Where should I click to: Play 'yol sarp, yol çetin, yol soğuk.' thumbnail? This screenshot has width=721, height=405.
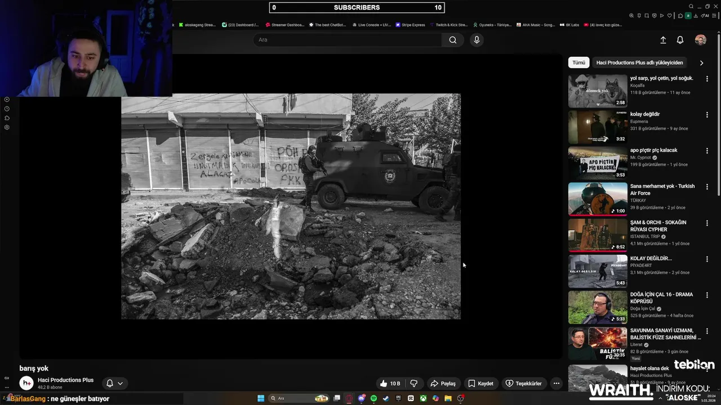pyautogui.click(x=598, y=91)
